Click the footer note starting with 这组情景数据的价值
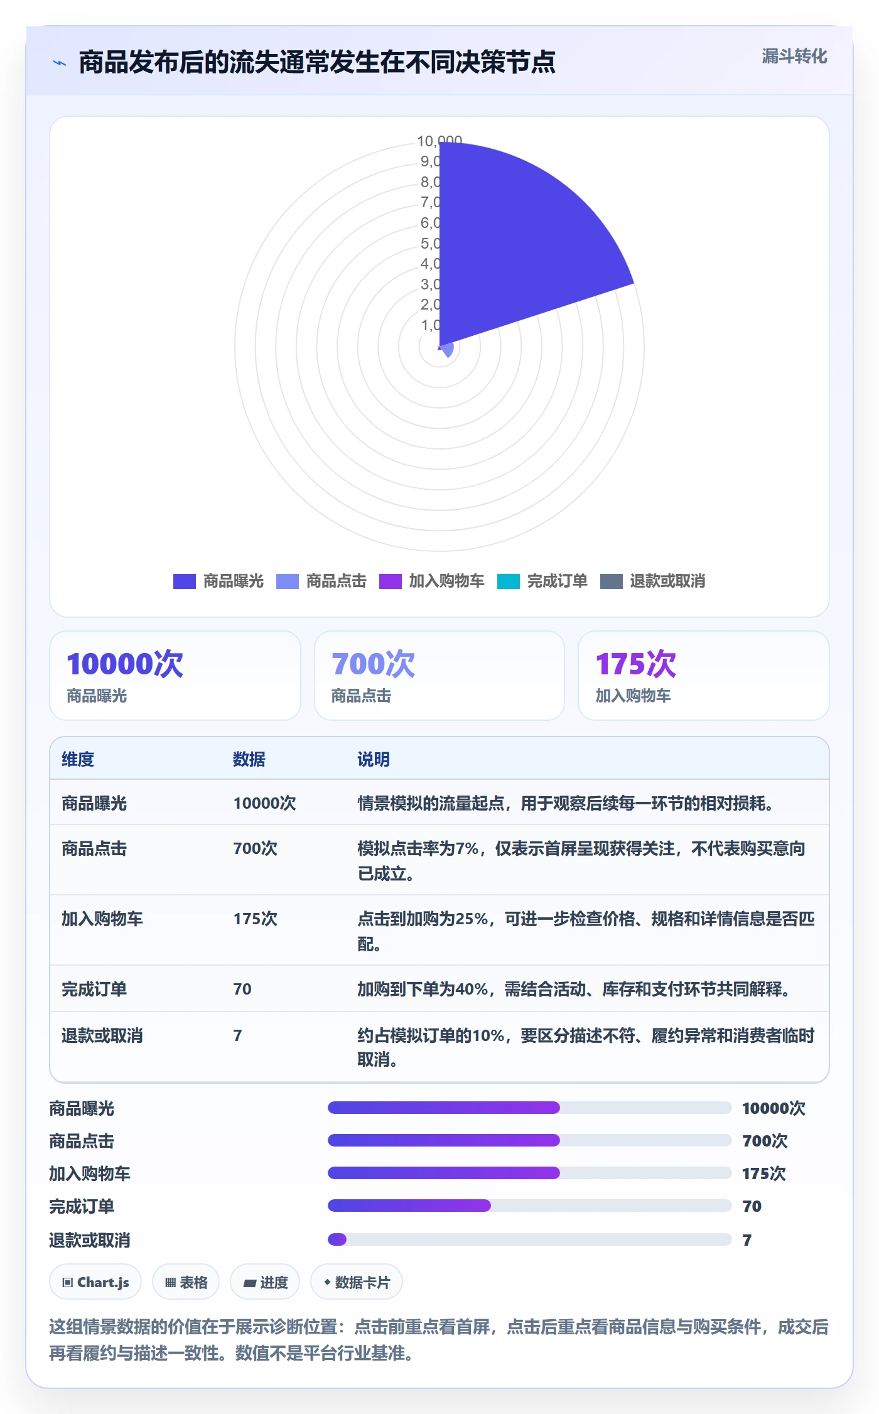The height and width of the screenshot is (1414, 879). click(439, 1340)
